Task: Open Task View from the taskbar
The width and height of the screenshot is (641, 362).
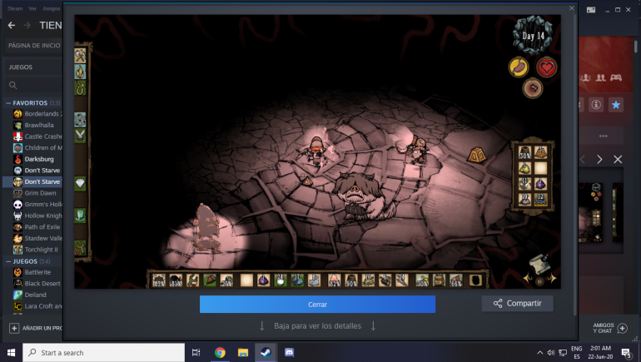Action: click(196, 352)
